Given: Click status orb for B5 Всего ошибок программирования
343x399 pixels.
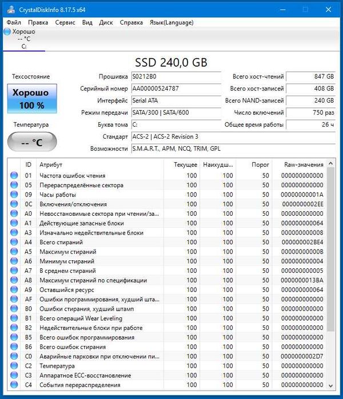Looking at the screenshot, I should (x=14, y=337).
